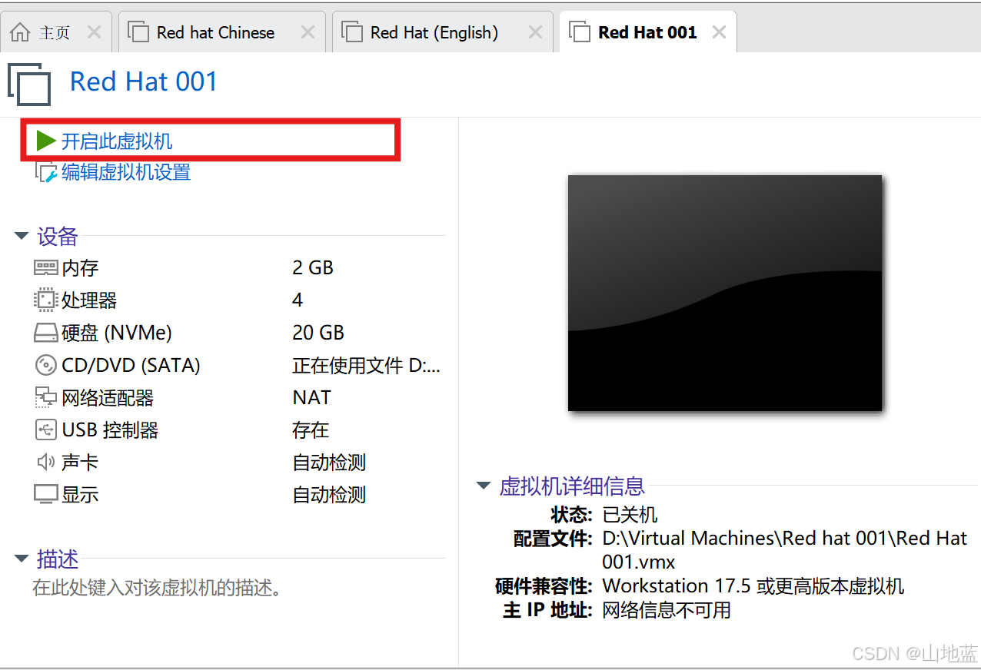This screenshot has height=670, width=981.
Task: Switch to the 主页 tab
Action: (55, 32)
